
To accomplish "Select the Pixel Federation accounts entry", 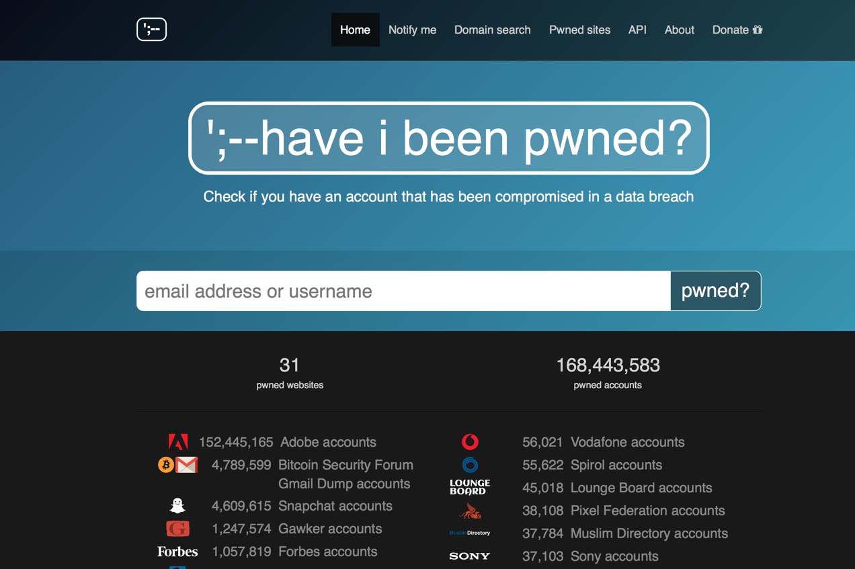I will [648, 511].
